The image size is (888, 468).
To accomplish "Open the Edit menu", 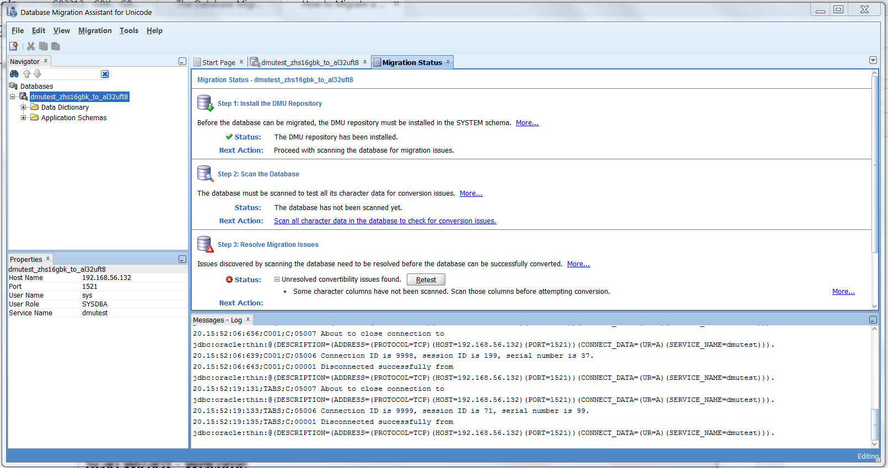I will [39, 31].
